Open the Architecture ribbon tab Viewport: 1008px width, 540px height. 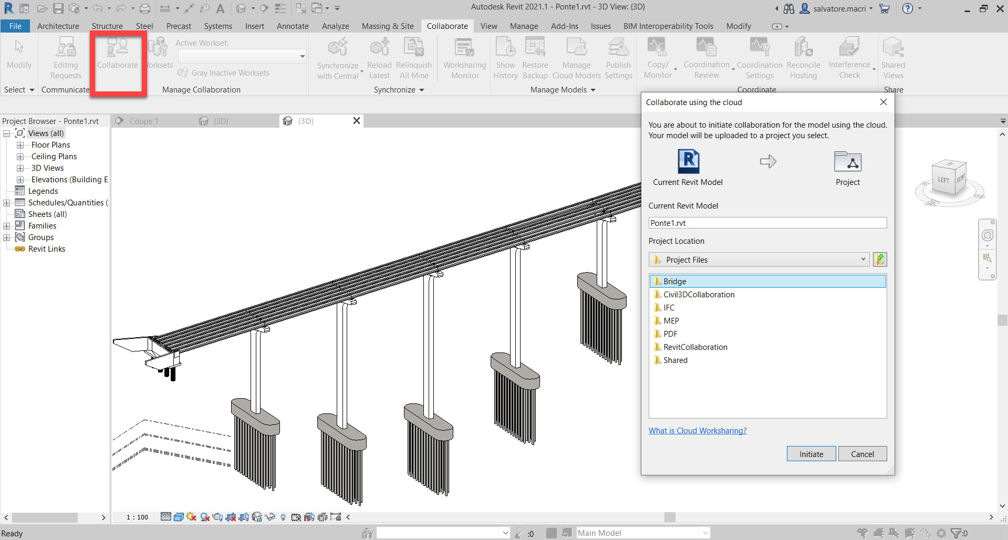(58, 26)
